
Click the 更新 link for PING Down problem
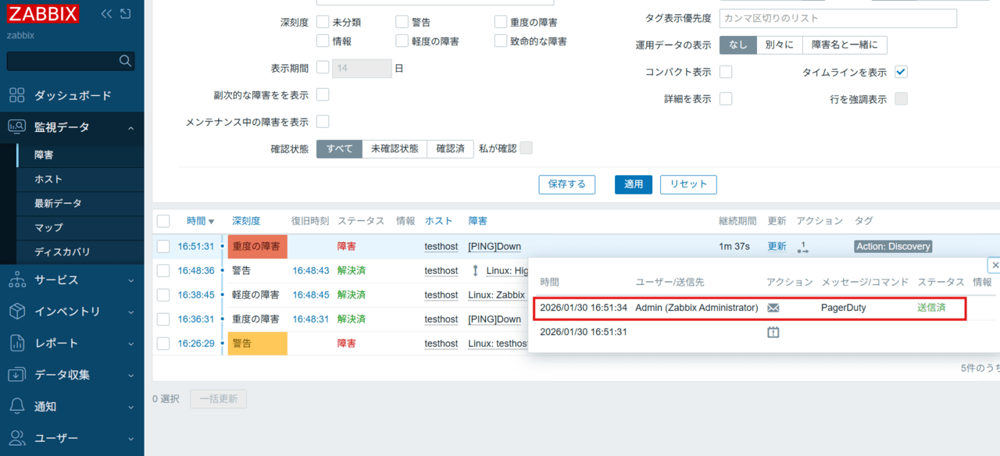pyautogui.click(x=777, y=247)
